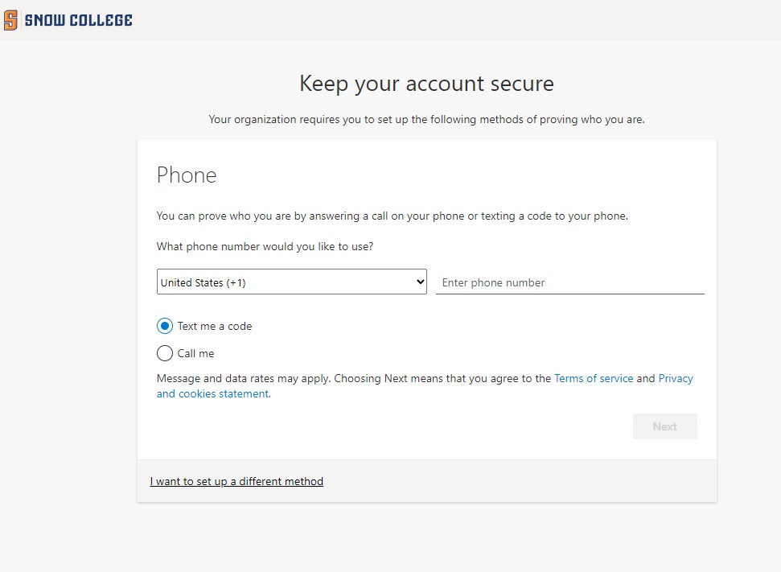Open the Terms of service link

pos(594,378)
